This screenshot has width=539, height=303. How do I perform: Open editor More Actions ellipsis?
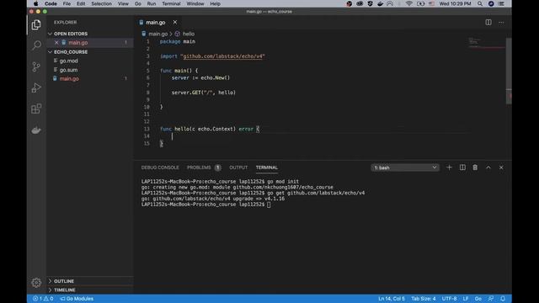coord(501,23)
